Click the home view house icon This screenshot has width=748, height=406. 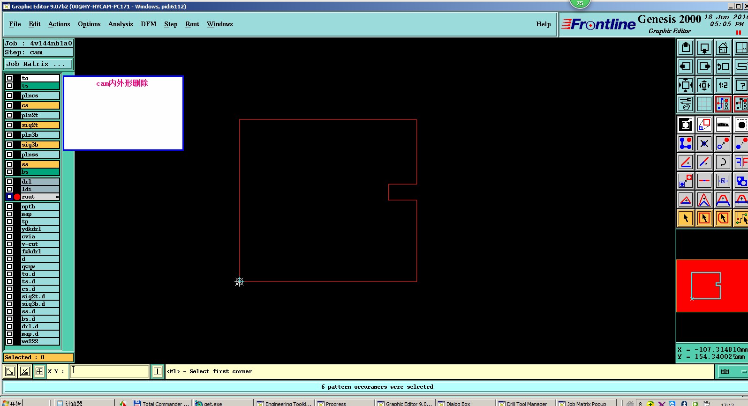click(723, 48)
